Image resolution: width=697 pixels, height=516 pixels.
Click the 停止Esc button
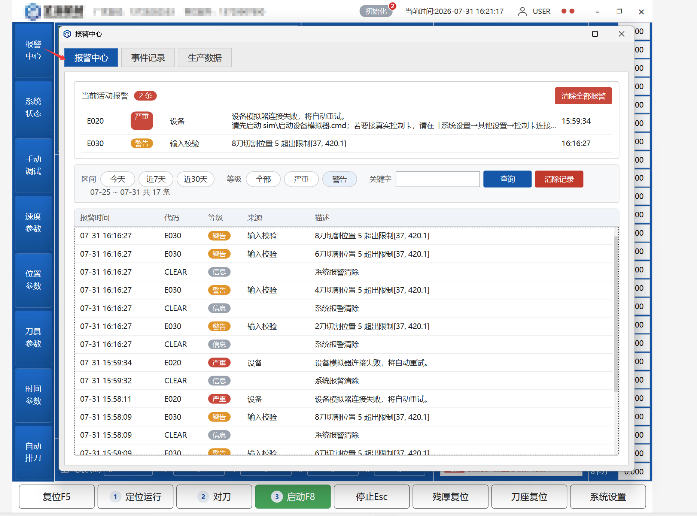coord(372,497)
